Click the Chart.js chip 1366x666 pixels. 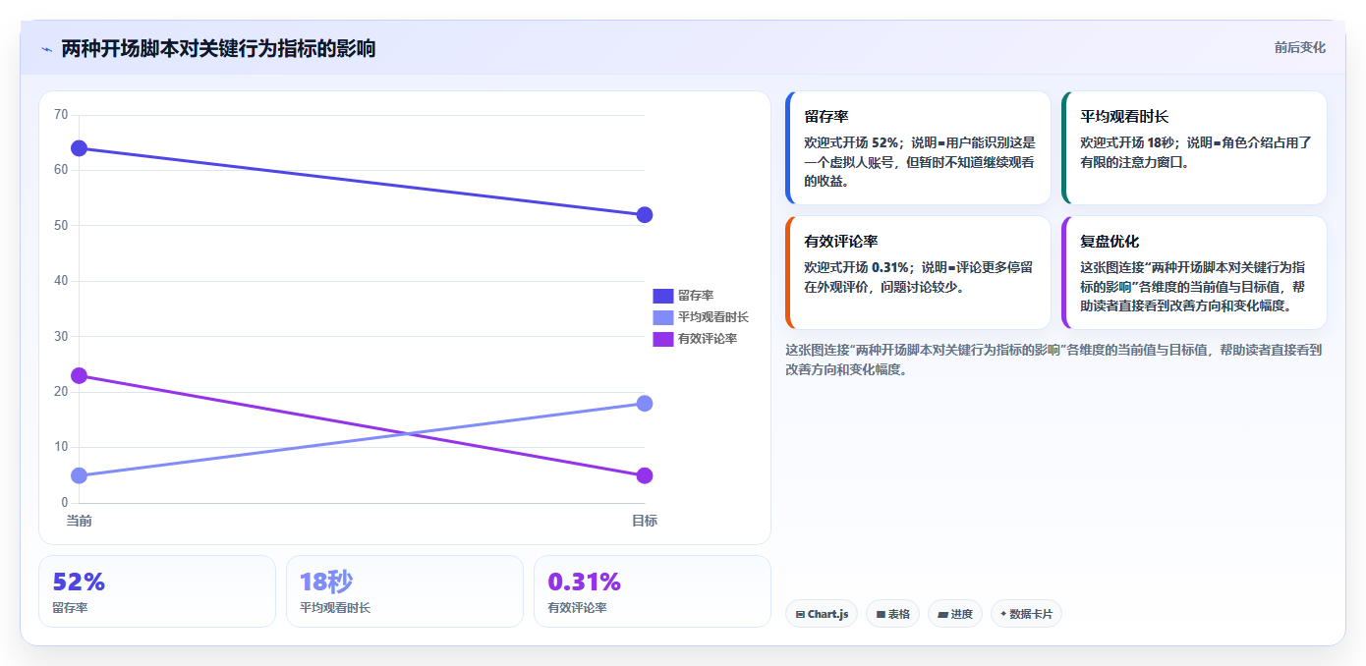[x=822, y=614]
